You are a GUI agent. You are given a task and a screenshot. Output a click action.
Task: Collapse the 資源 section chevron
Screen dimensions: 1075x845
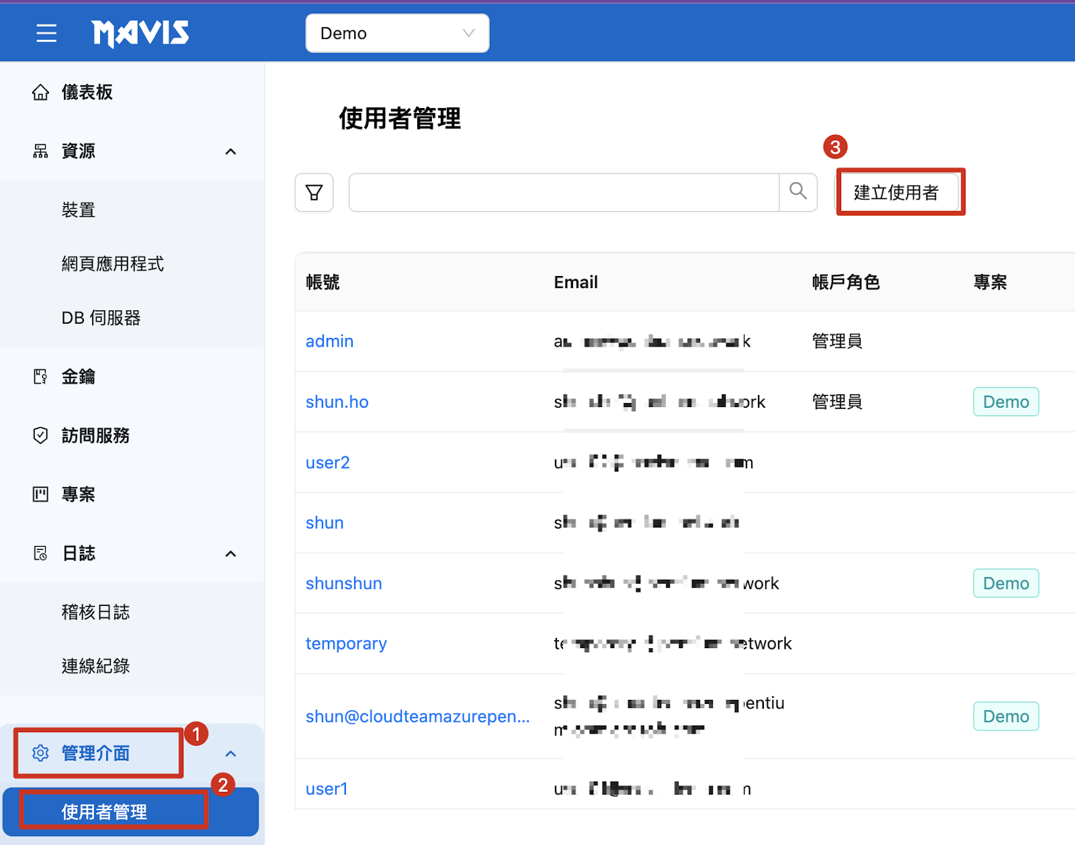230,152
